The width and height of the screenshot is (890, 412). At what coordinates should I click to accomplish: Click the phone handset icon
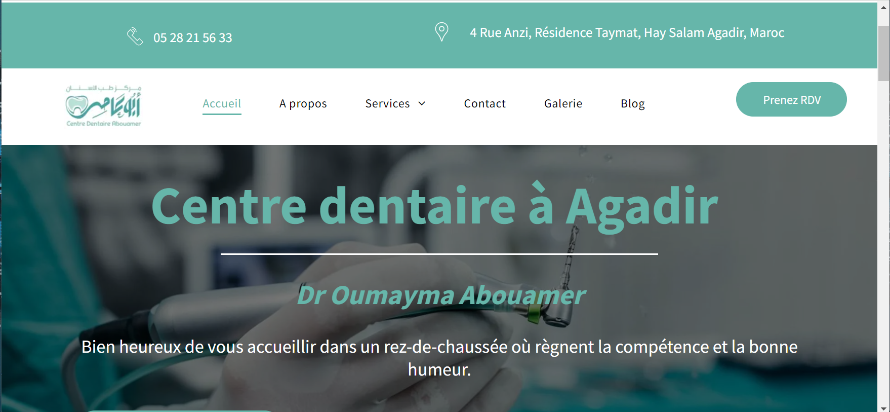pyautogui.click(x=135, y=36)
